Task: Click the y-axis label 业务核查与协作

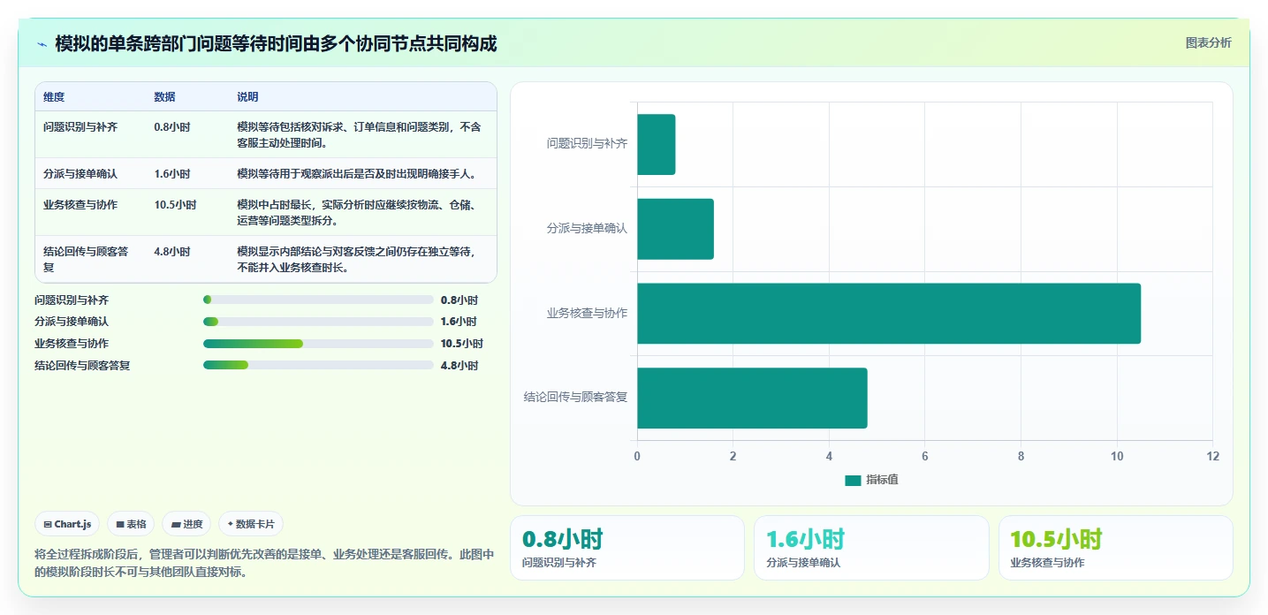Action: click(x=587, y=313)
